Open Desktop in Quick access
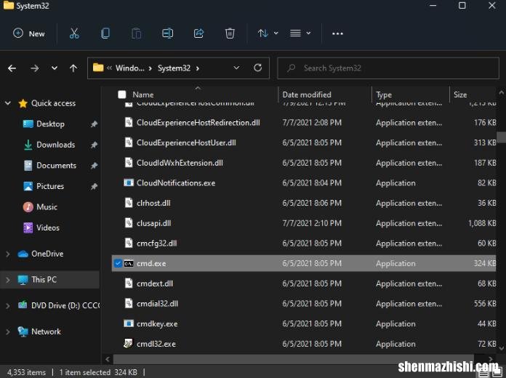This screenshot has width=506, height=378. tap(50, 124)
